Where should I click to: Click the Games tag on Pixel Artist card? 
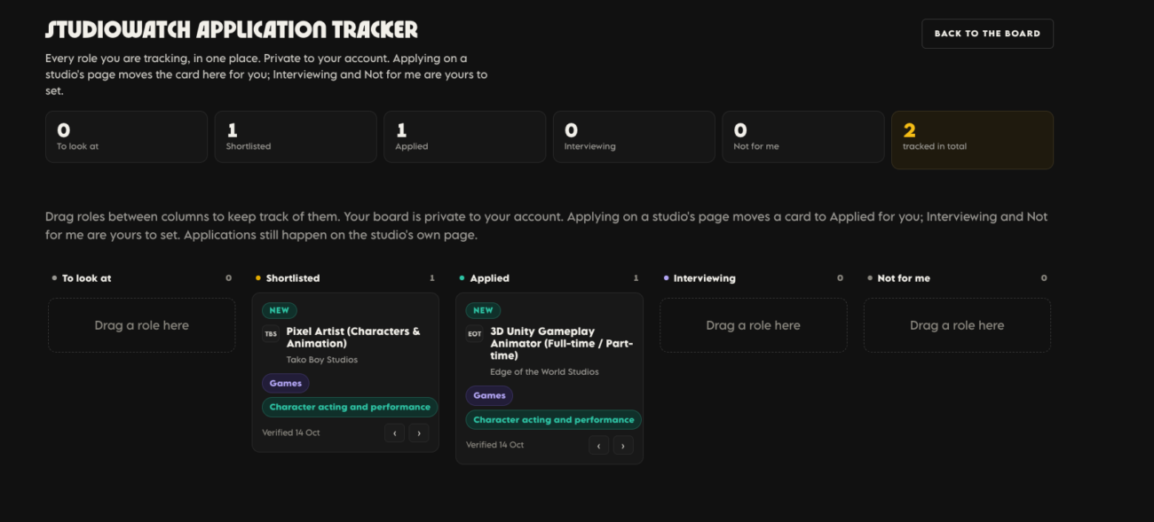[x=286, y=383]
